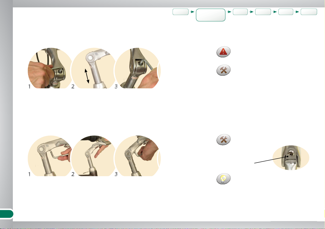Click the yellow lightbulb tip icon
Screen dimensions: 325x229
click(223, 179)
